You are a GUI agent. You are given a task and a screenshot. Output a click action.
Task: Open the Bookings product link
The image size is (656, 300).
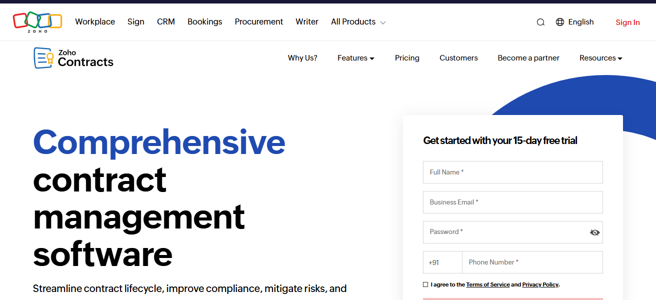[x=205, y=22]
